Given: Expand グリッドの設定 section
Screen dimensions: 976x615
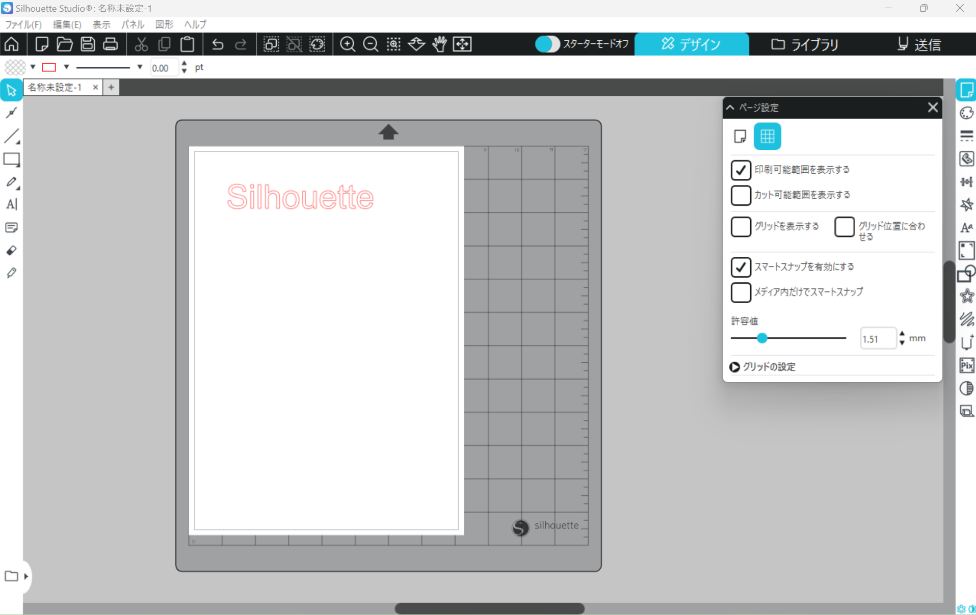Looking at the screenshot, I should tap(734, 367).
